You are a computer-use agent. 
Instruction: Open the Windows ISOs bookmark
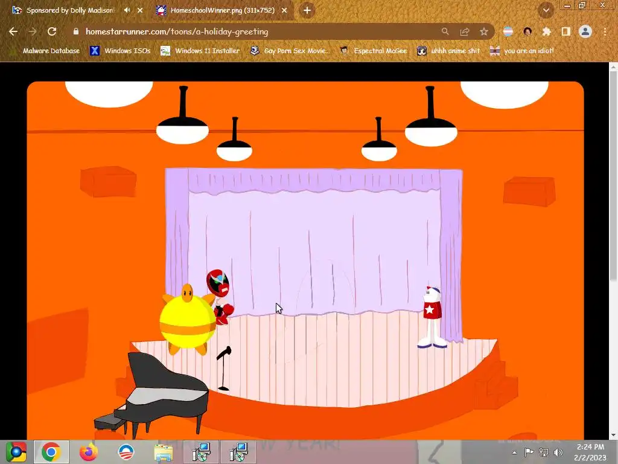[120, 51]
